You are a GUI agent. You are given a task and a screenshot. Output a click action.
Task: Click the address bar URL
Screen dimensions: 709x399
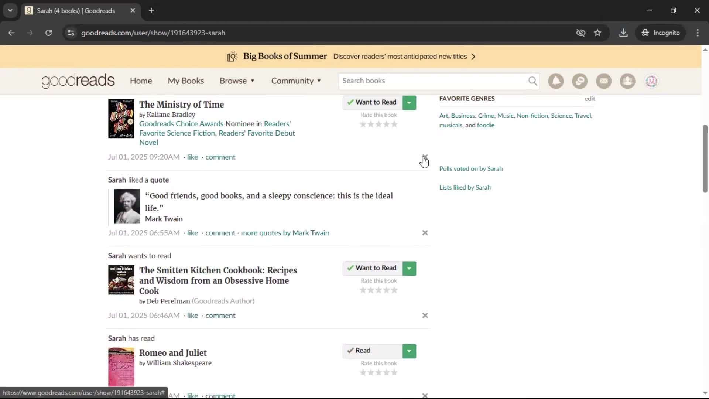point(153,33)
